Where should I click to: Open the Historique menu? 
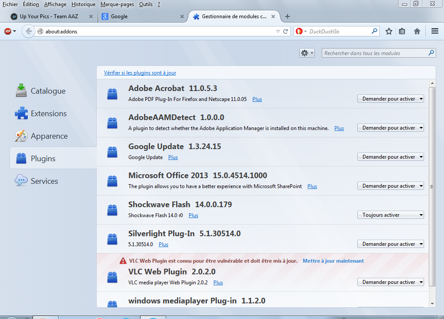(x=83, y=4)
